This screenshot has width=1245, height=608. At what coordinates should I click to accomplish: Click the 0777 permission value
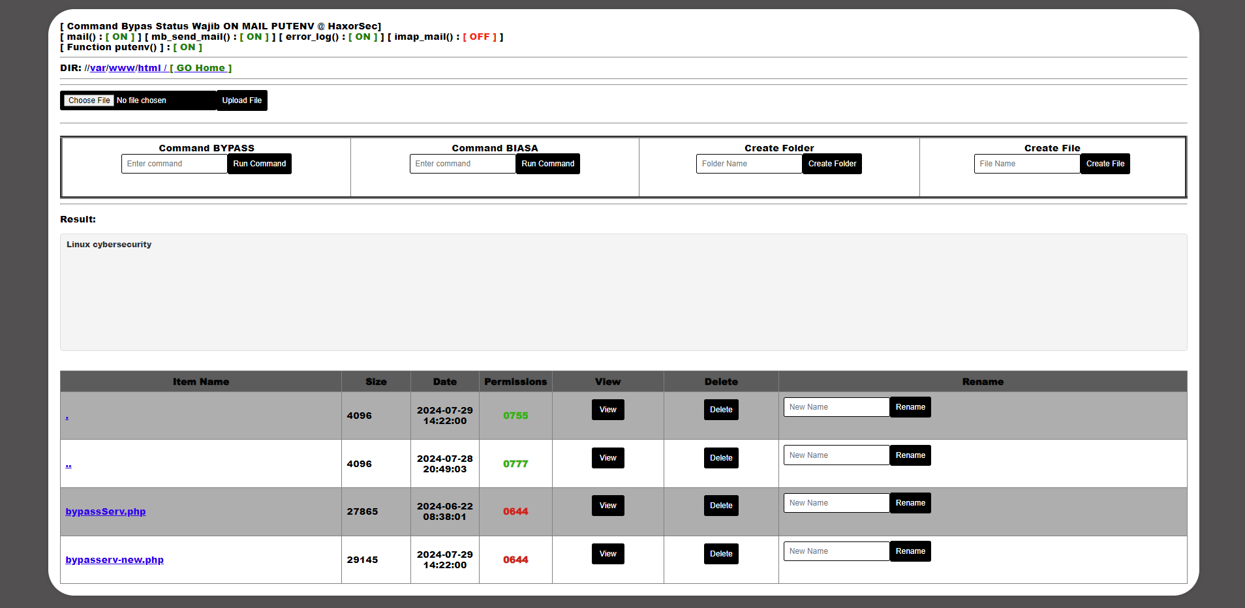coord(515,464)
